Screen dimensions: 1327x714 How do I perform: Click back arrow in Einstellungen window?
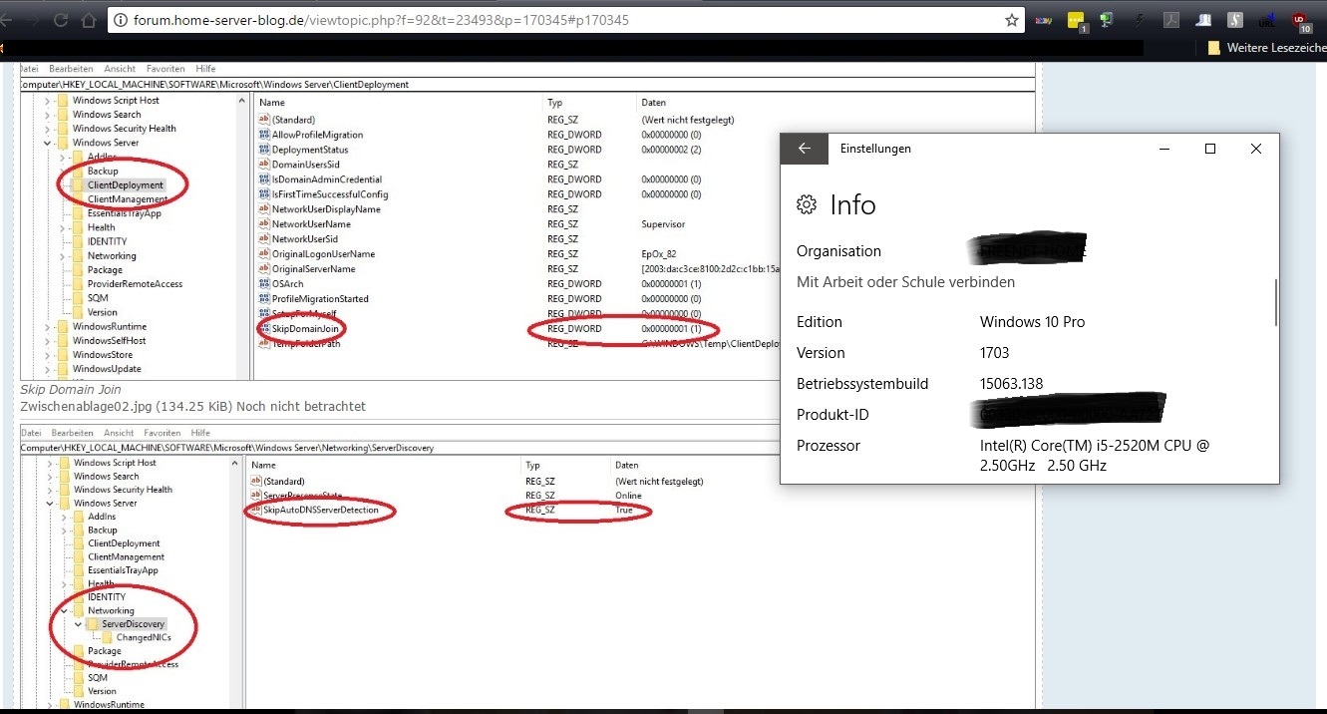[805, 149]
